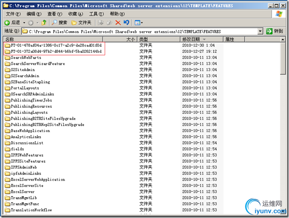The width and height of the screenshot is (289, 218).
Task: Open the 工具(T) menu
Action: (x=97, y=14)
